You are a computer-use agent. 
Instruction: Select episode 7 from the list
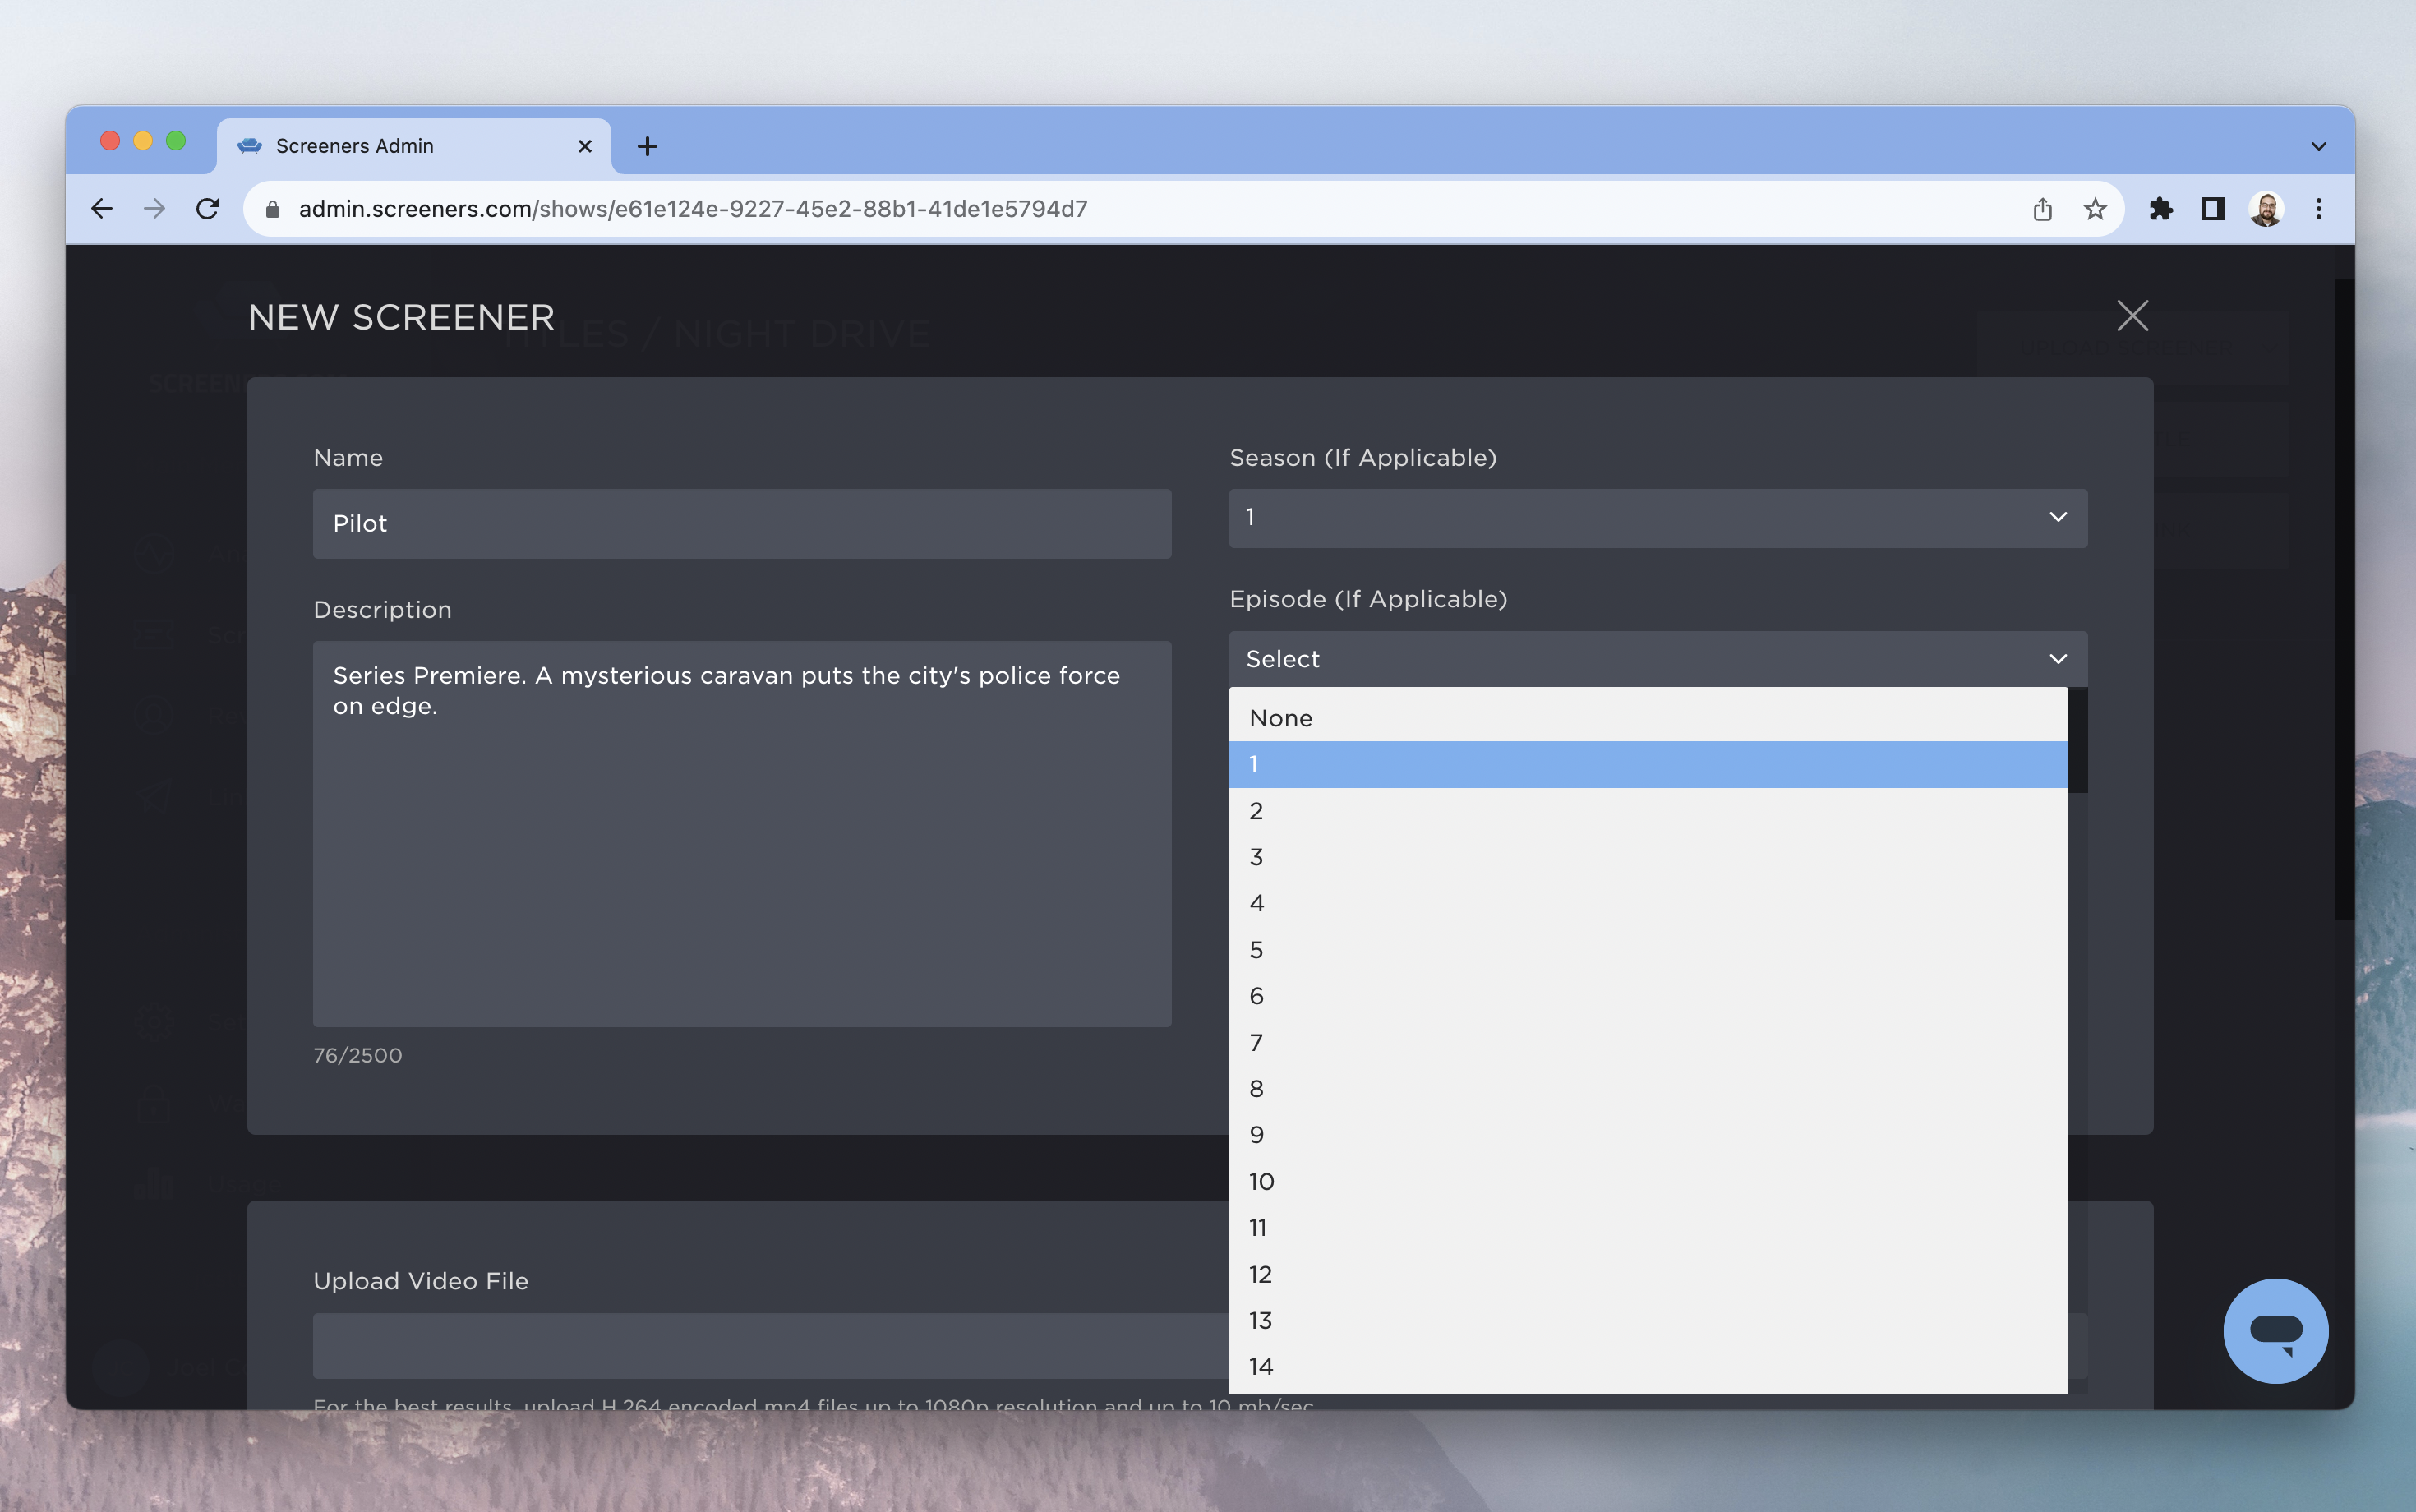tap(1647, 1042)
